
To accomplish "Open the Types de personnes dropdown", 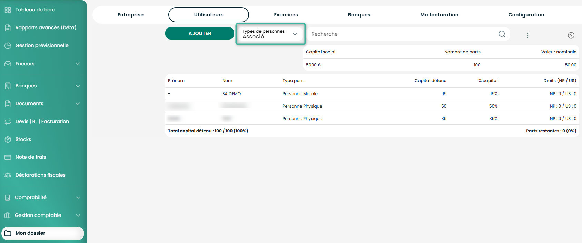I will click(x=270, y=34).
